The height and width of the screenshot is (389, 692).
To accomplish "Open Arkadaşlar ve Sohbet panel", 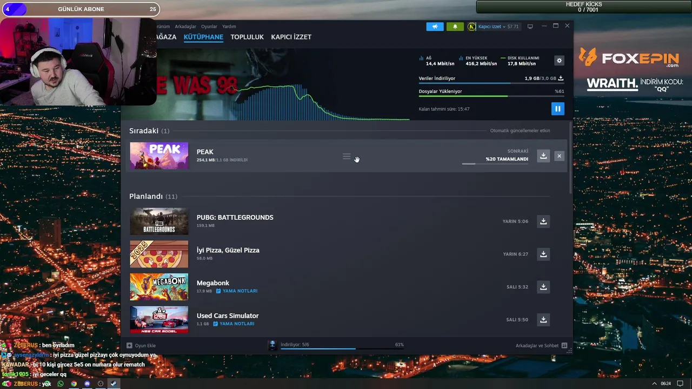I will (541, 345).
